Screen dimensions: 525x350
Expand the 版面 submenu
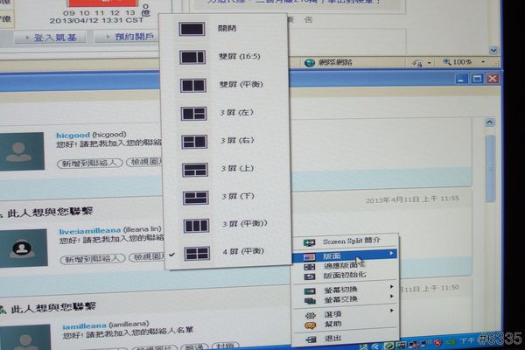[x=345, y=255]
